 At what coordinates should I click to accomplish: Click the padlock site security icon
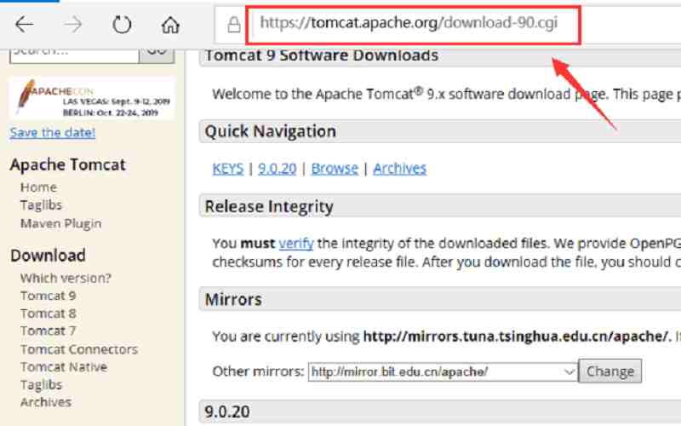pos(233,25)
